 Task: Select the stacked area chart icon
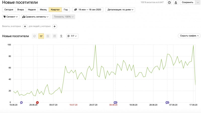pos(48,36)
